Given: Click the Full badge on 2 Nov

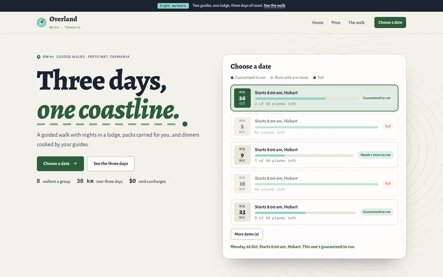Looking at the screenshot, I should [x=388, y=126].
